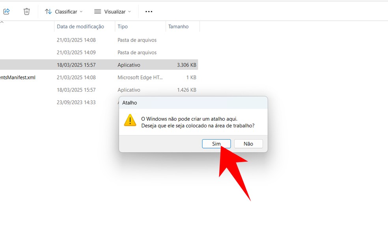Click Sim button in Atalho dialog
This screenshot has height=243, width=388.
coord(216,144)
